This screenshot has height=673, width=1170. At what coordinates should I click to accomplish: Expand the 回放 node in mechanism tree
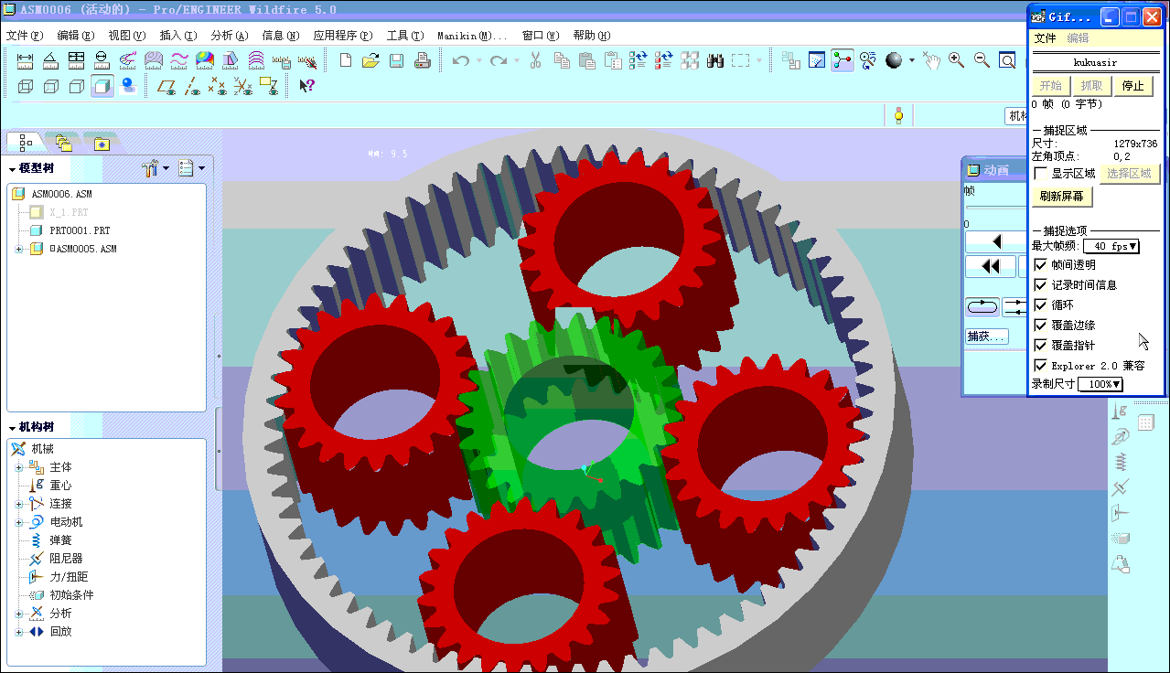point(19,632)
